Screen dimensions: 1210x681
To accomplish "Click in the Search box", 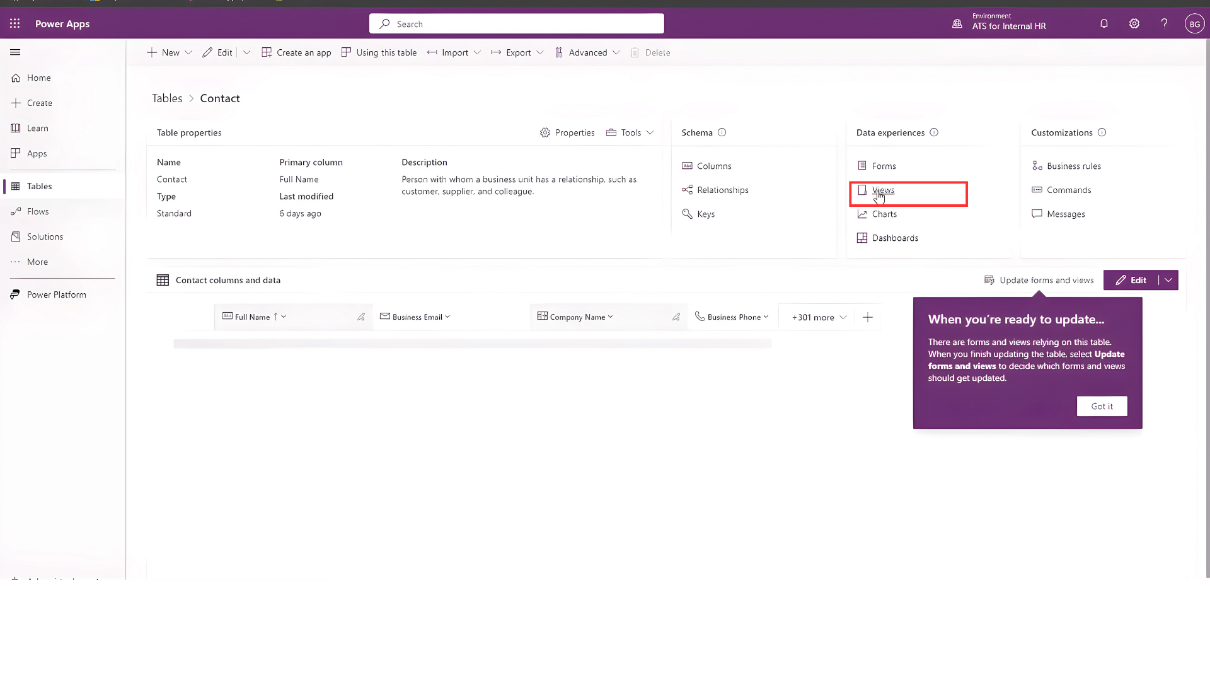I will click(x=516, y=24).
